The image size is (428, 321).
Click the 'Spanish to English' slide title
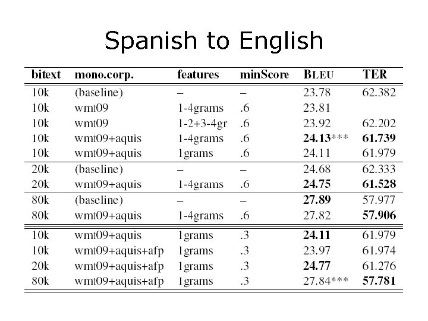[x=214, y=41]
